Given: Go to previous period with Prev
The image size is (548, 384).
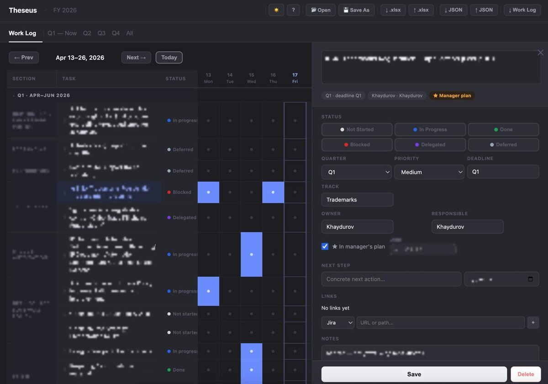Looking at the screenshot, I should pos(24,58).
